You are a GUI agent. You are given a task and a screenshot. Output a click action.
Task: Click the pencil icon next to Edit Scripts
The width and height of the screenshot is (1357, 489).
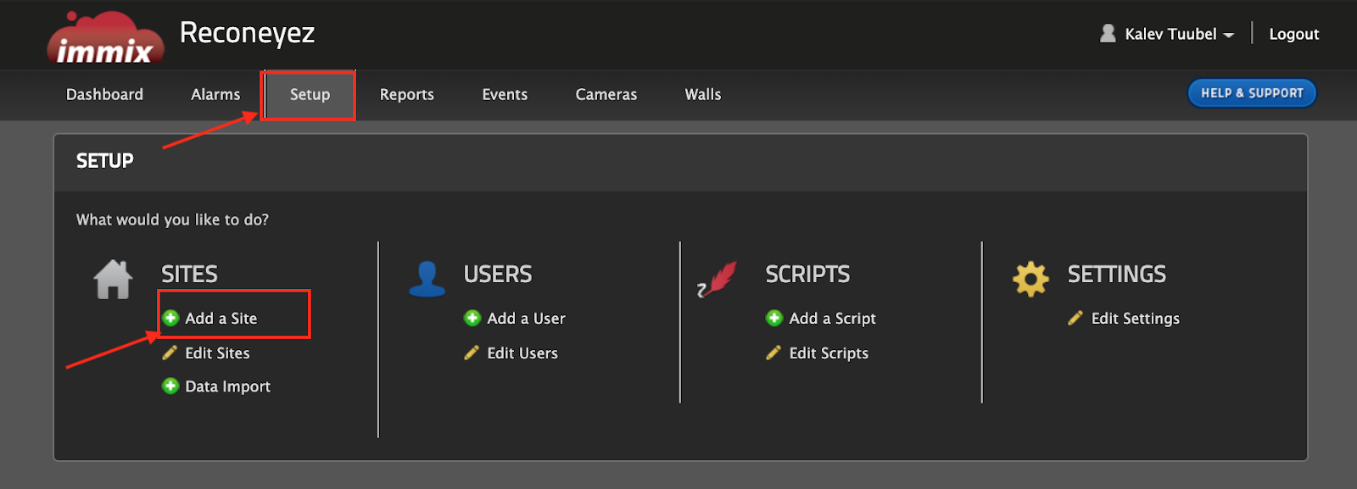tap(773, 353)
